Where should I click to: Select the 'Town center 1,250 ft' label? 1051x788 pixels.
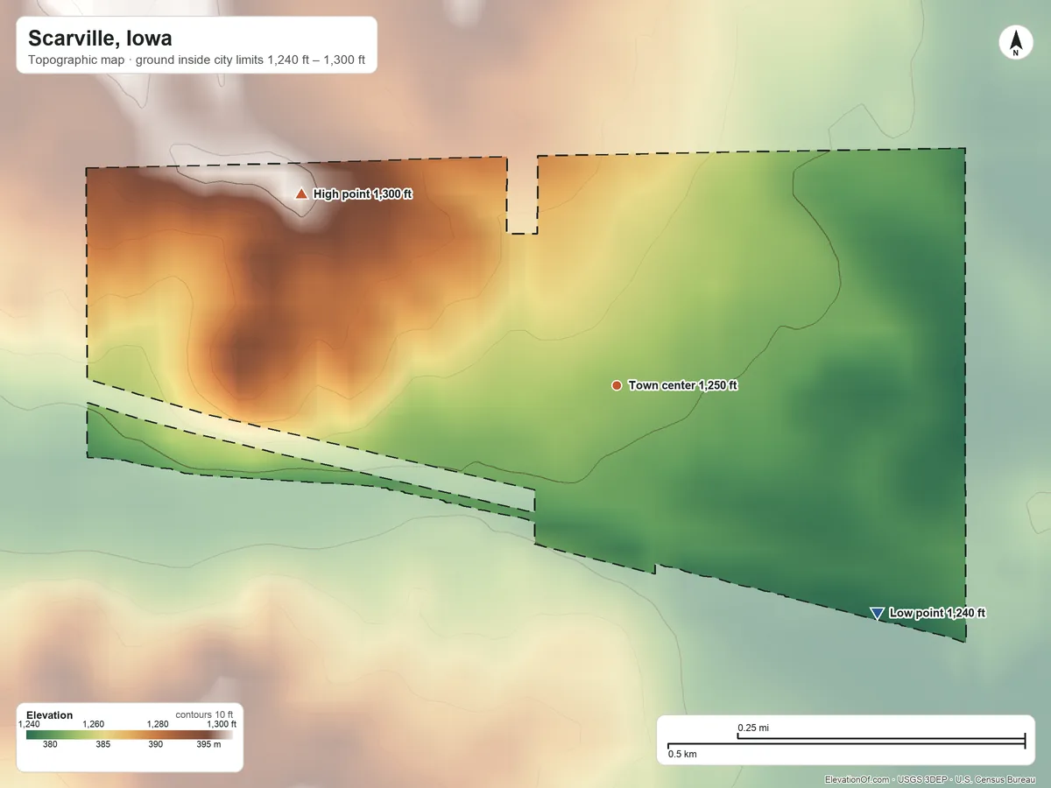683,385
